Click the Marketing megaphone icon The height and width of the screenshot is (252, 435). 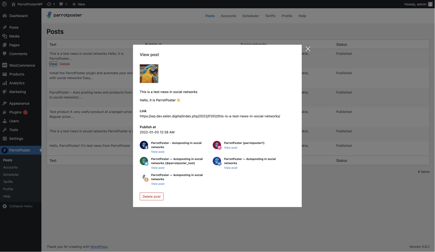5,92
